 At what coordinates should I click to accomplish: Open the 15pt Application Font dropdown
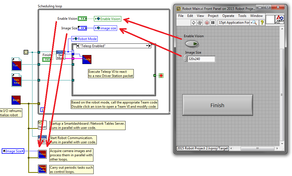234,23
